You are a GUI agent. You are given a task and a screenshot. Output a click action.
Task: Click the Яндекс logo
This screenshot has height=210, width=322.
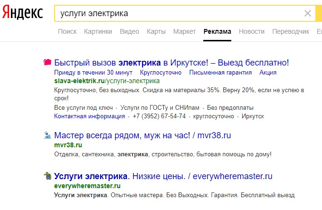[x=22, y=12]
